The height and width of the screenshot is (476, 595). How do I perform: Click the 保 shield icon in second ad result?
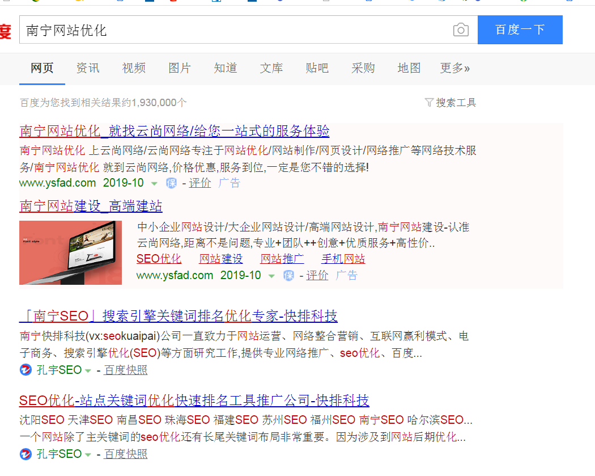[x=288, y=275]
